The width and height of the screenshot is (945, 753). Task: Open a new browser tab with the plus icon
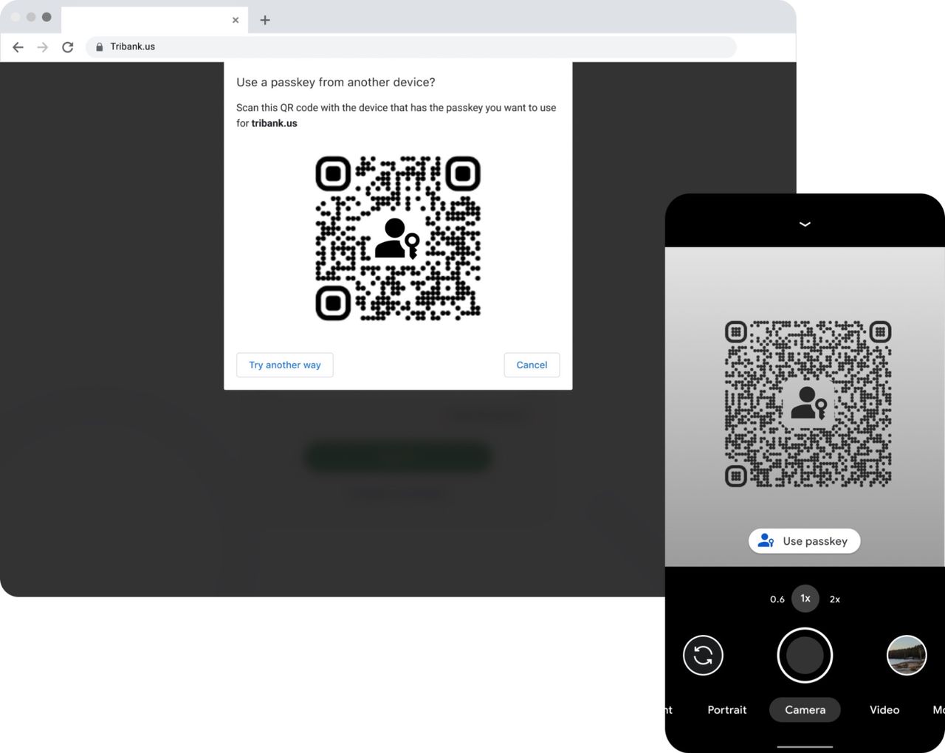coord(264,20)
